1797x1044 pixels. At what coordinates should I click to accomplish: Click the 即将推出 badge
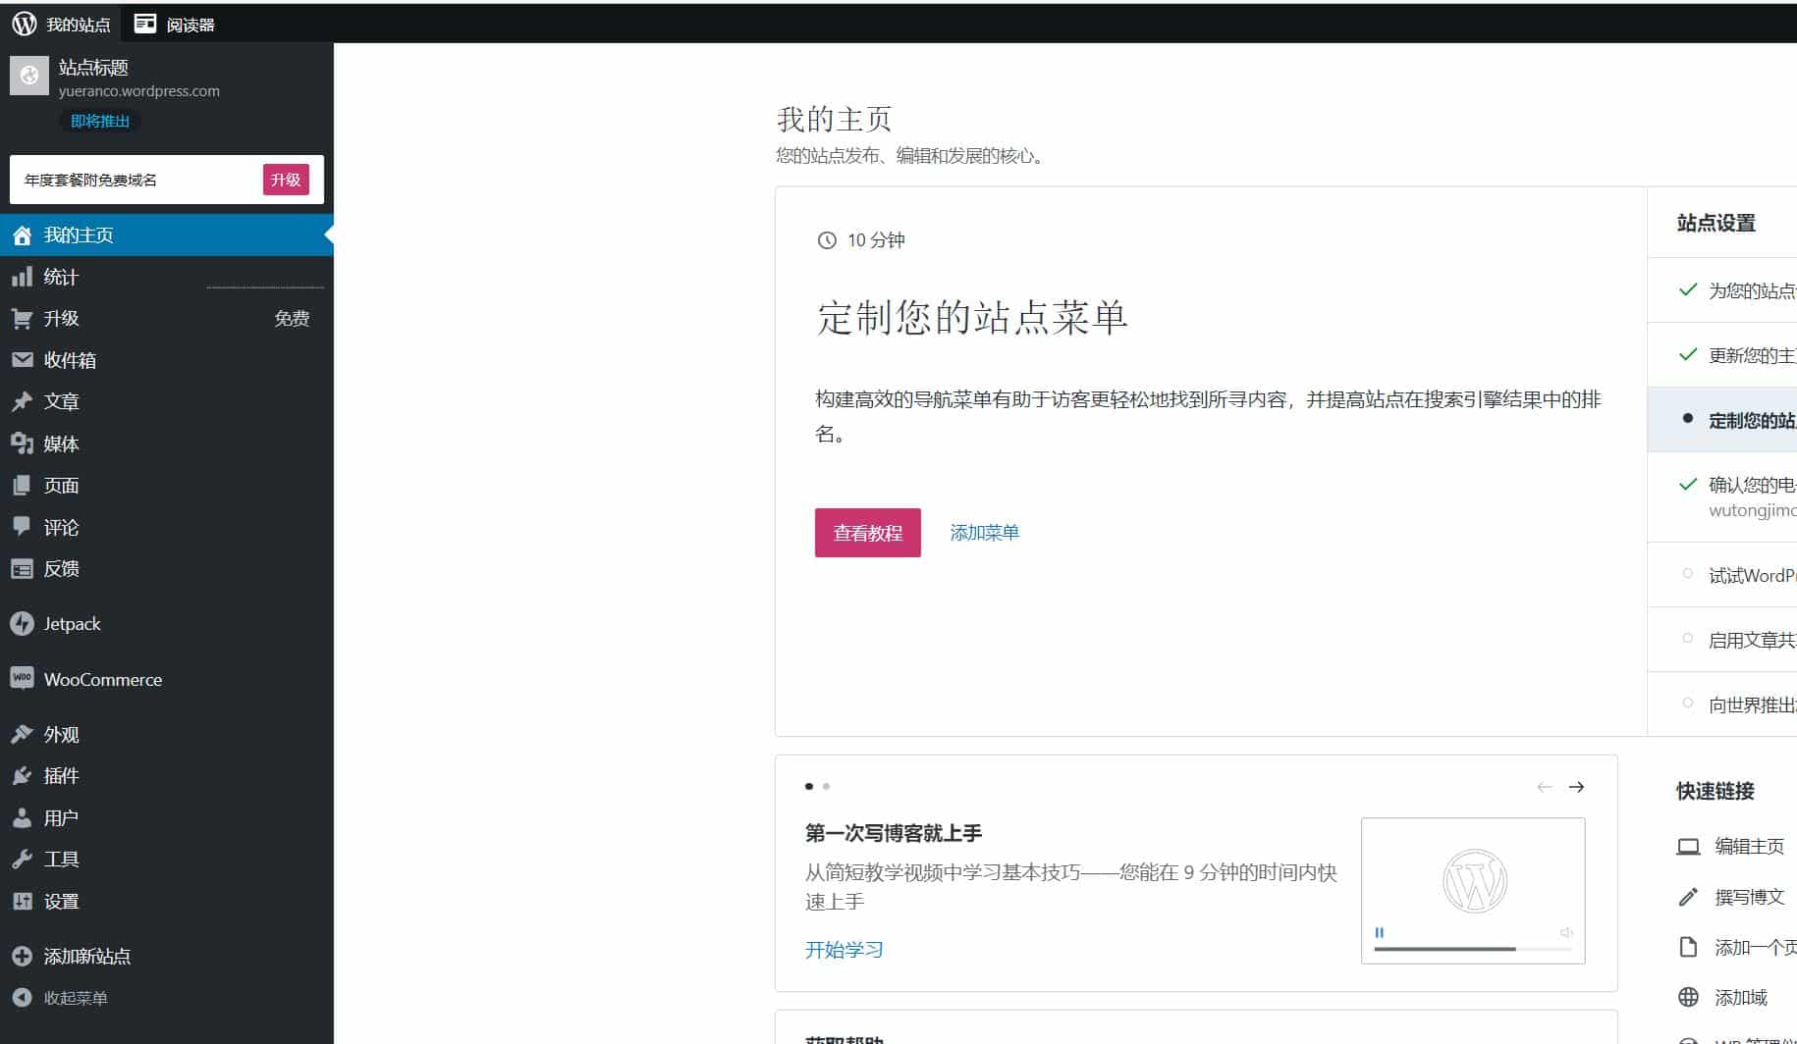coord(100,121)
